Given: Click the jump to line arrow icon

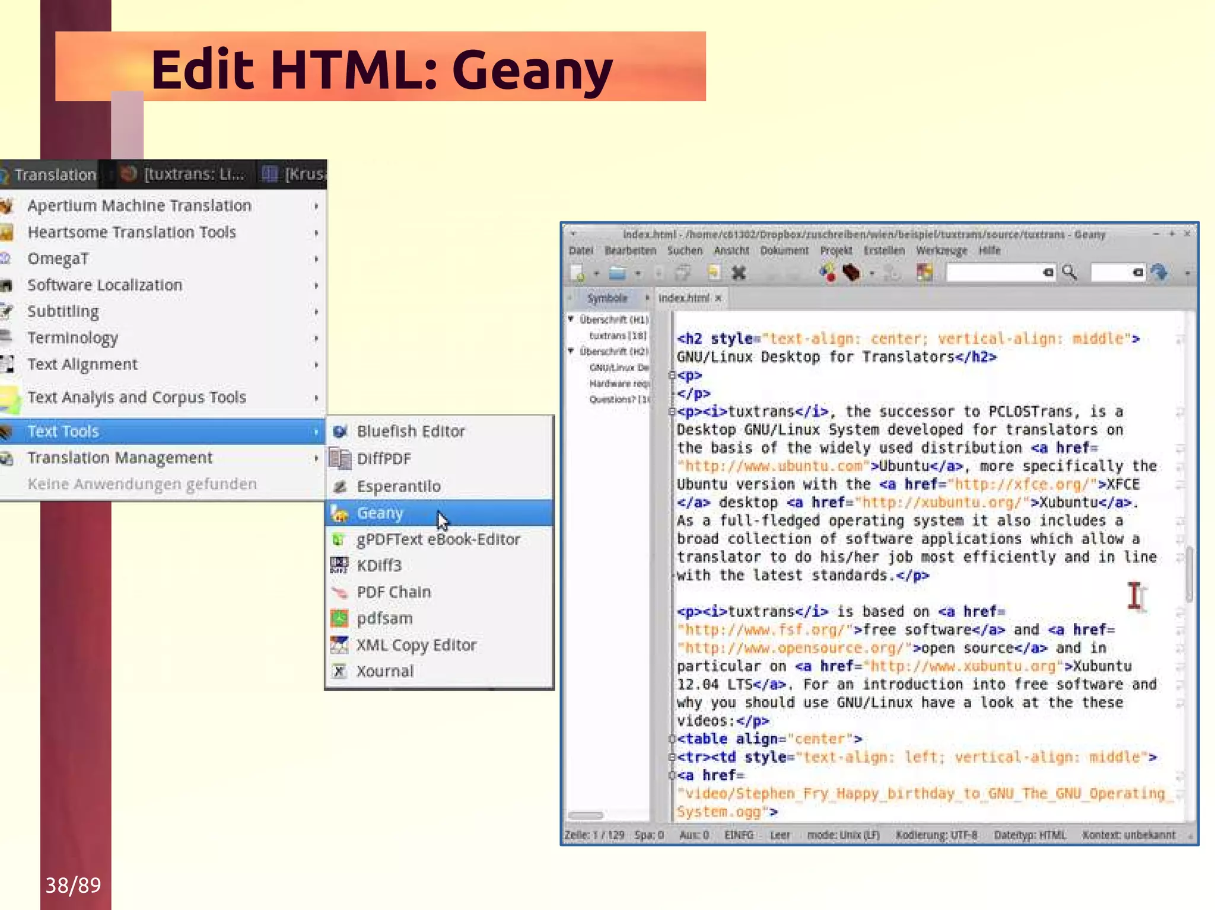Looking at the screenshot, I should pos(1159,273).
